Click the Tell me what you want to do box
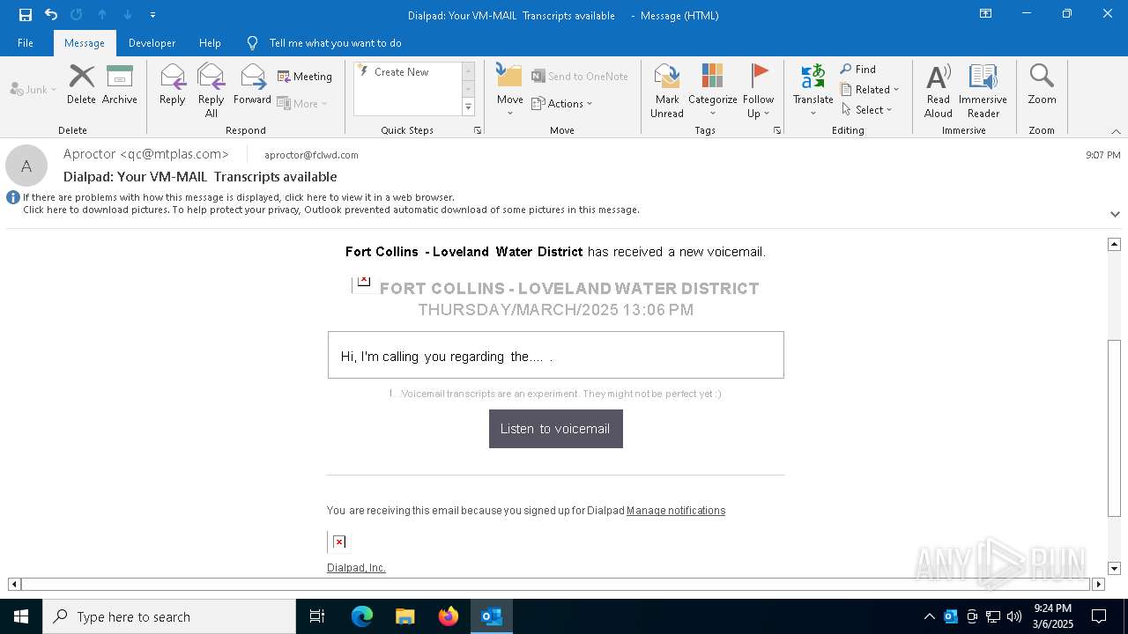This screenshot has height=634, width=1128. (x=335, y=43)
